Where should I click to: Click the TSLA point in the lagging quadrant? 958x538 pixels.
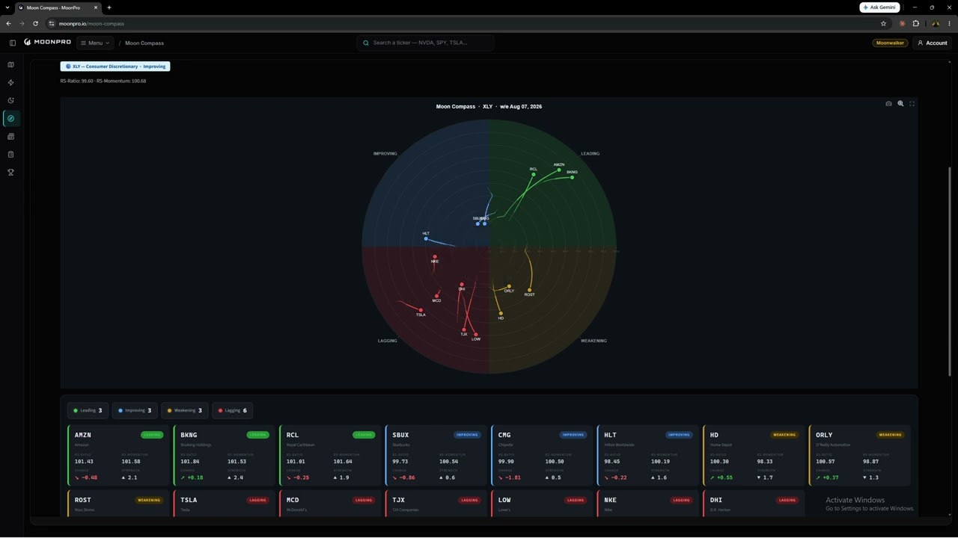[x=421, y=310]
